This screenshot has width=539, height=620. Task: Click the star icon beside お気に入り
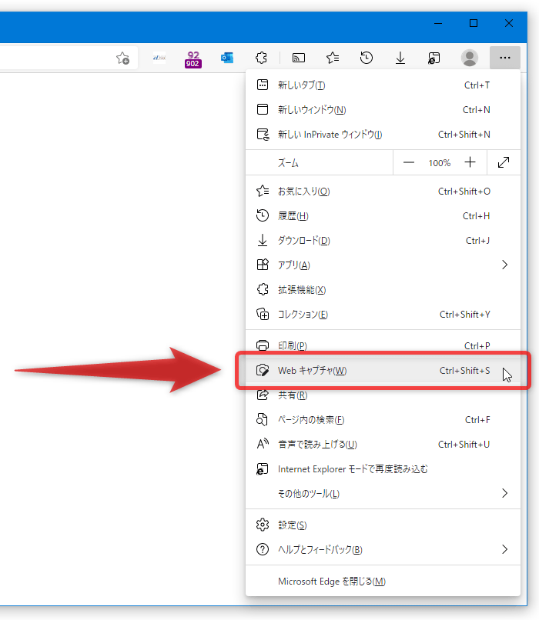[263, 192]
